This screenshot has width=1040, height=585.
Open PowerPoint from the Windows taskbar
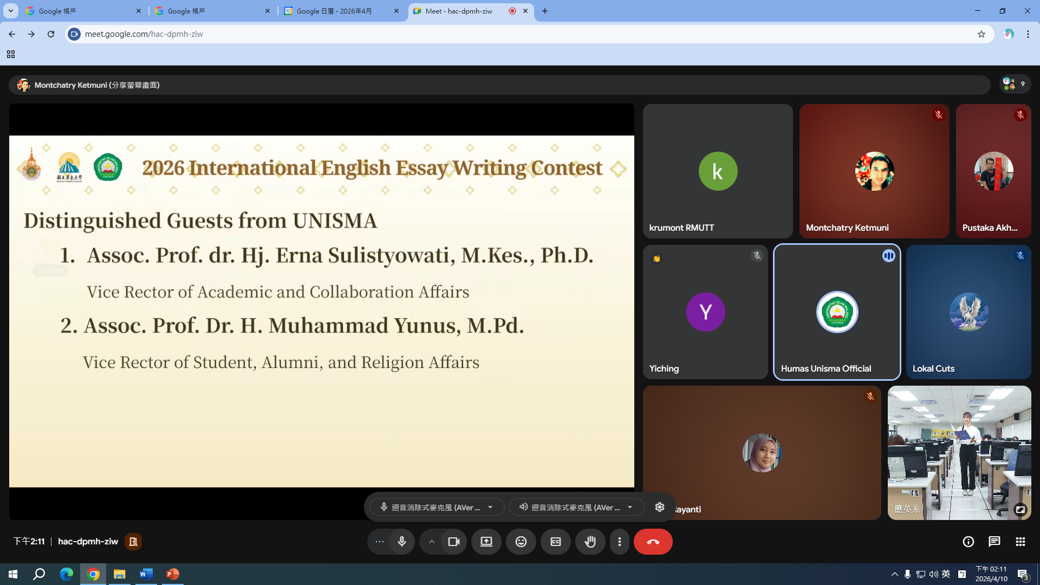pyautogui.click(x=172, y=574)
